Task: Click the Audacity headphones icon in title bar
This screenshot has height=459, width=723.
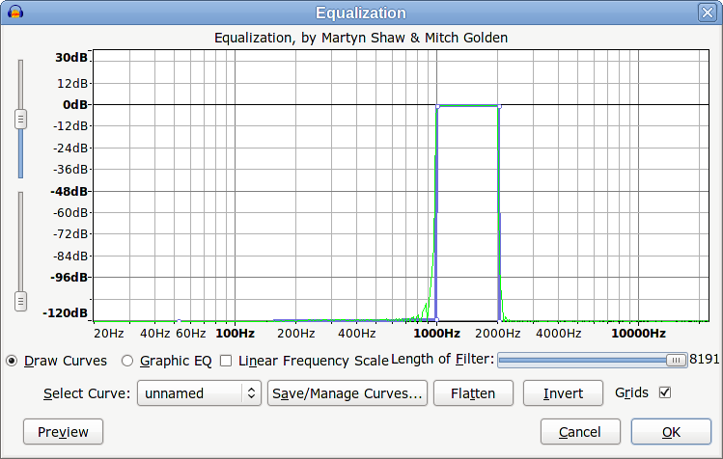Action: (x=14, y=13)
